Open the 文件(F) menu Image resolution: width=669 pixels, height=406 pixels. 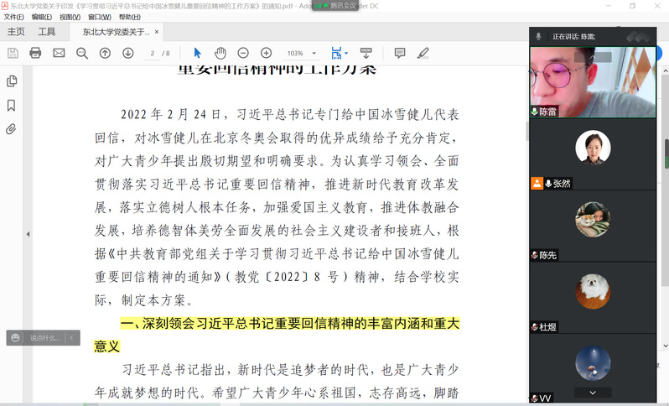tap(13, 17)
